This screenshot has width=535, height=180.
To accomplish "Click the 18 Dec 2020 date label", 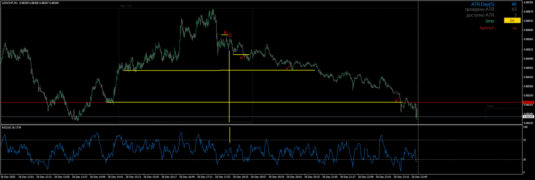I will click(8, 177).
